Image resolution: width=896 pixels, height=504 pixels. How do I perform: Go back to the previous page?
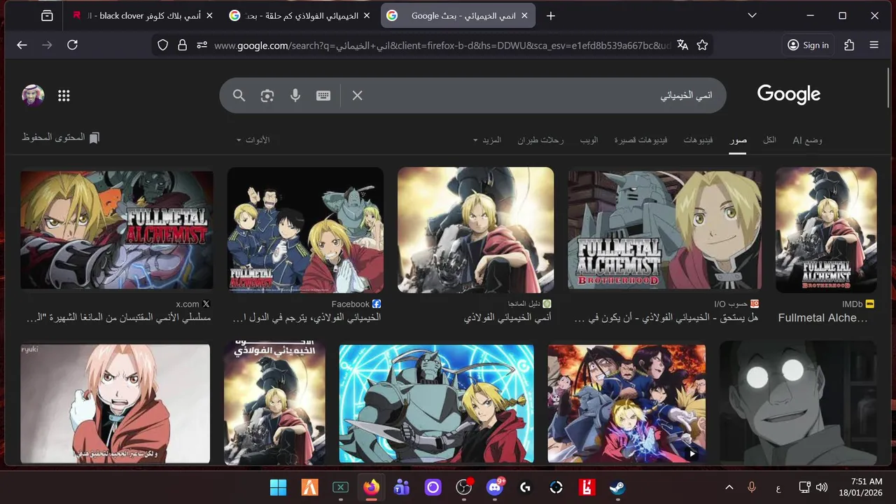click(x=22, y=45)
